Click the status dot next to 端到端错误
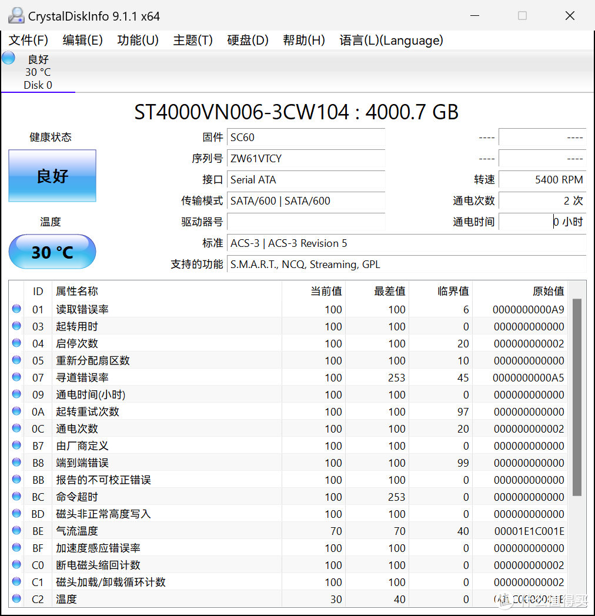Viewport: 595px width, 616px height. [x=16, y=461]
